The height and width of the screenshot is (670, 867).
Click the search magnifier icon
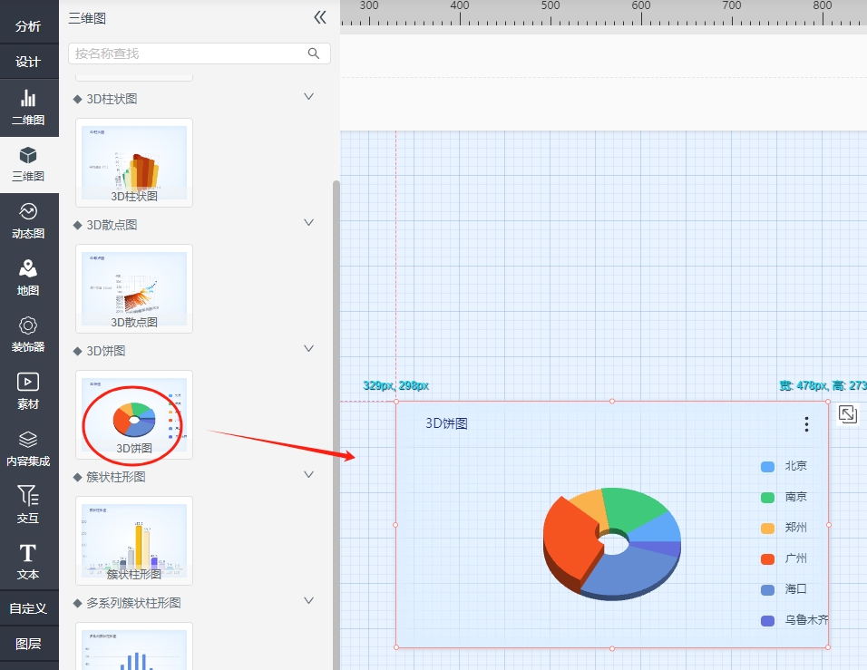pyautogui.click(x=314, y=53)
